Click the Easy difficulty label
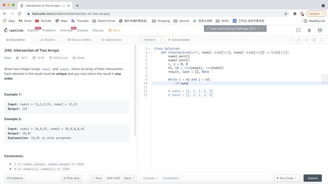This screenshot has width=328, height=184. (8, 58)
